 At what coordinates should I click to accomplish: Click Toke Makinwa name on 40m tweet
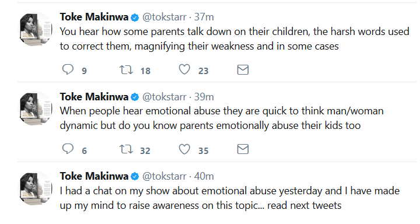[94, 176]
